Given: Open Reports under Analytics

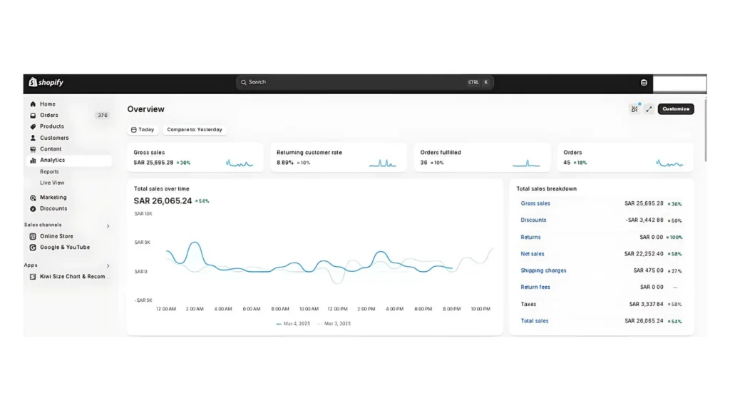Looking at the screenshot, I should [50, 172].
